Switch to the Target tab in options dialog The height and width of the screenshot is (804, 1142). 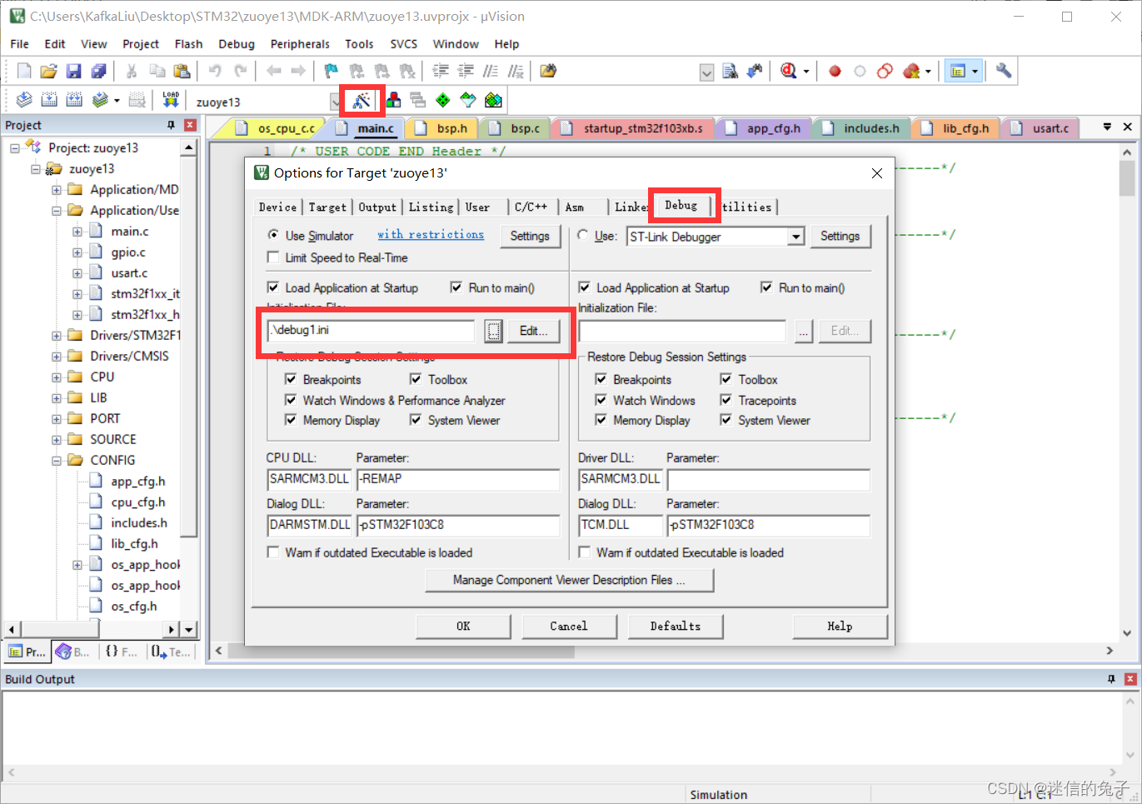[x=327, y=207]
